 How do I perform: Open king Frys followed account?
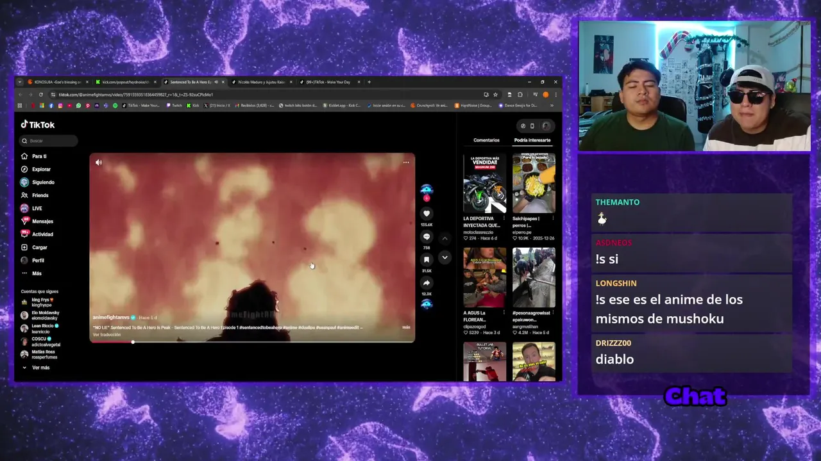pyautogui.click(x=37, y=302)
